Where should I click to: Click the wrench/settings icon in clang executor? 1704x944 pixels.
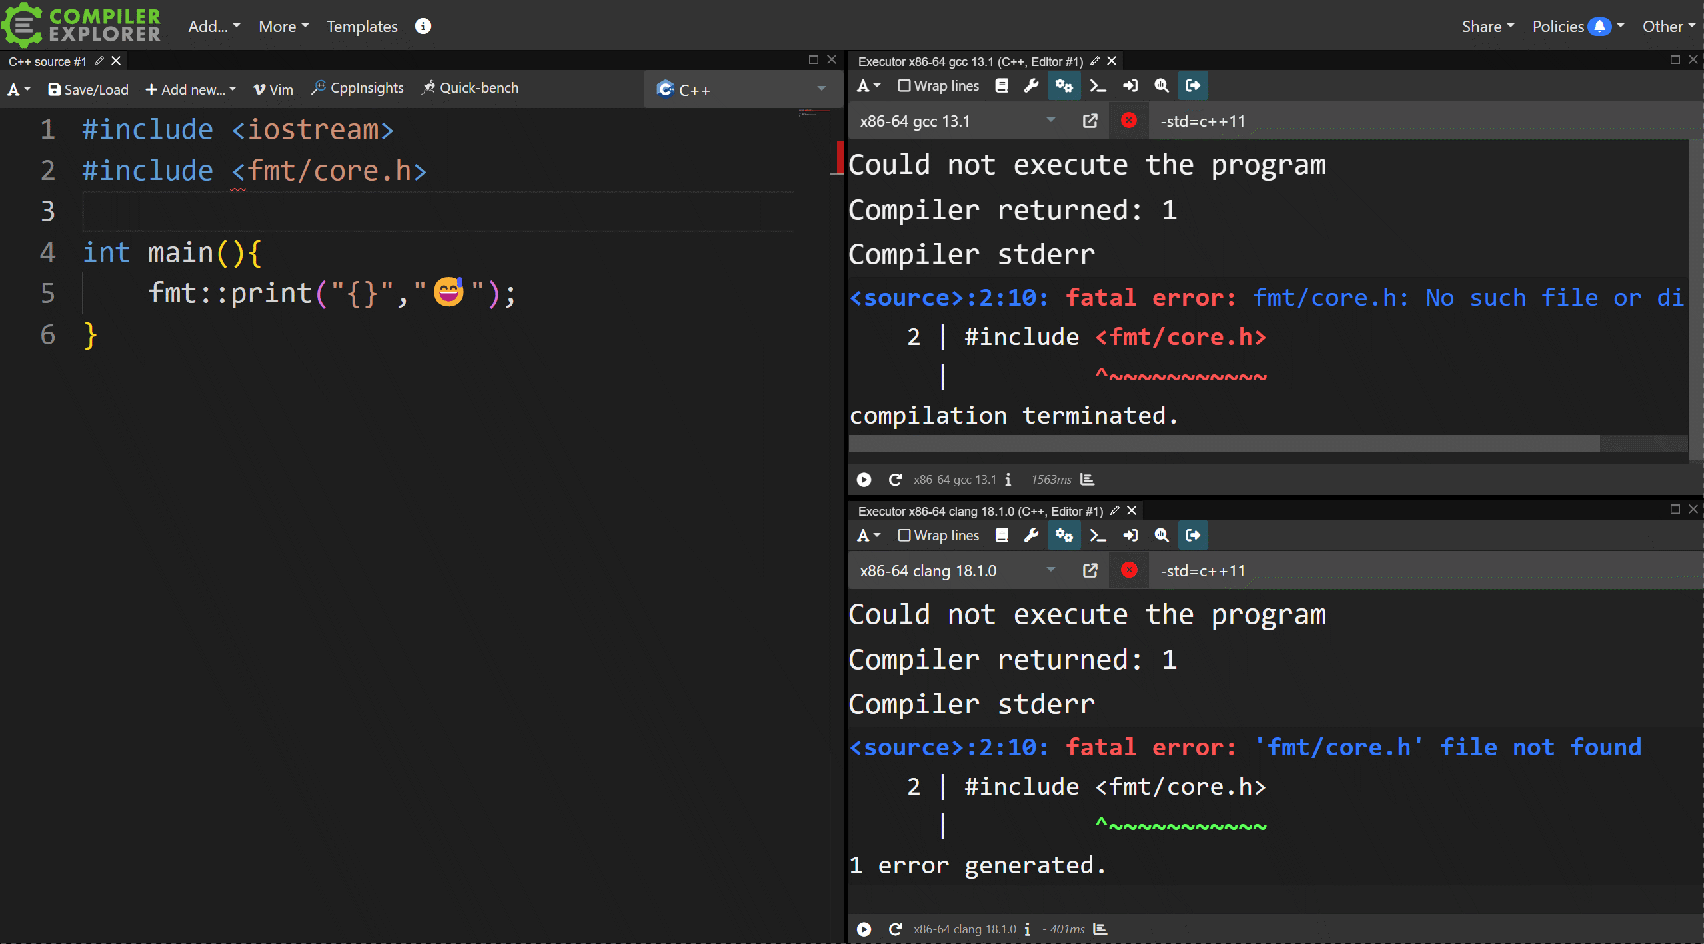click(x=1031, y=535)
